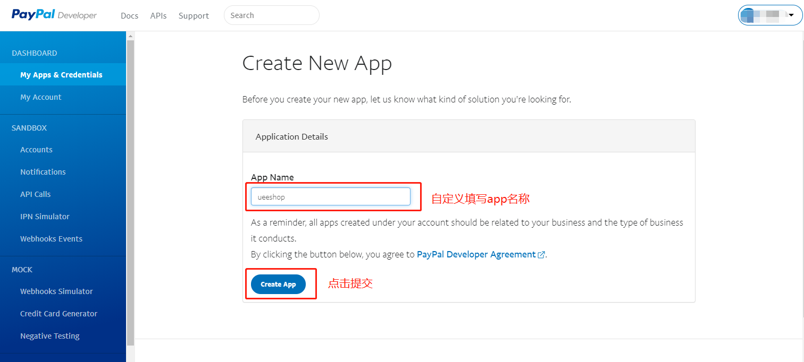Focus the Search box in header
Image resolution: width=804 pixels, height=362 pixels.
pyautogui.click(x=271, y=15)
